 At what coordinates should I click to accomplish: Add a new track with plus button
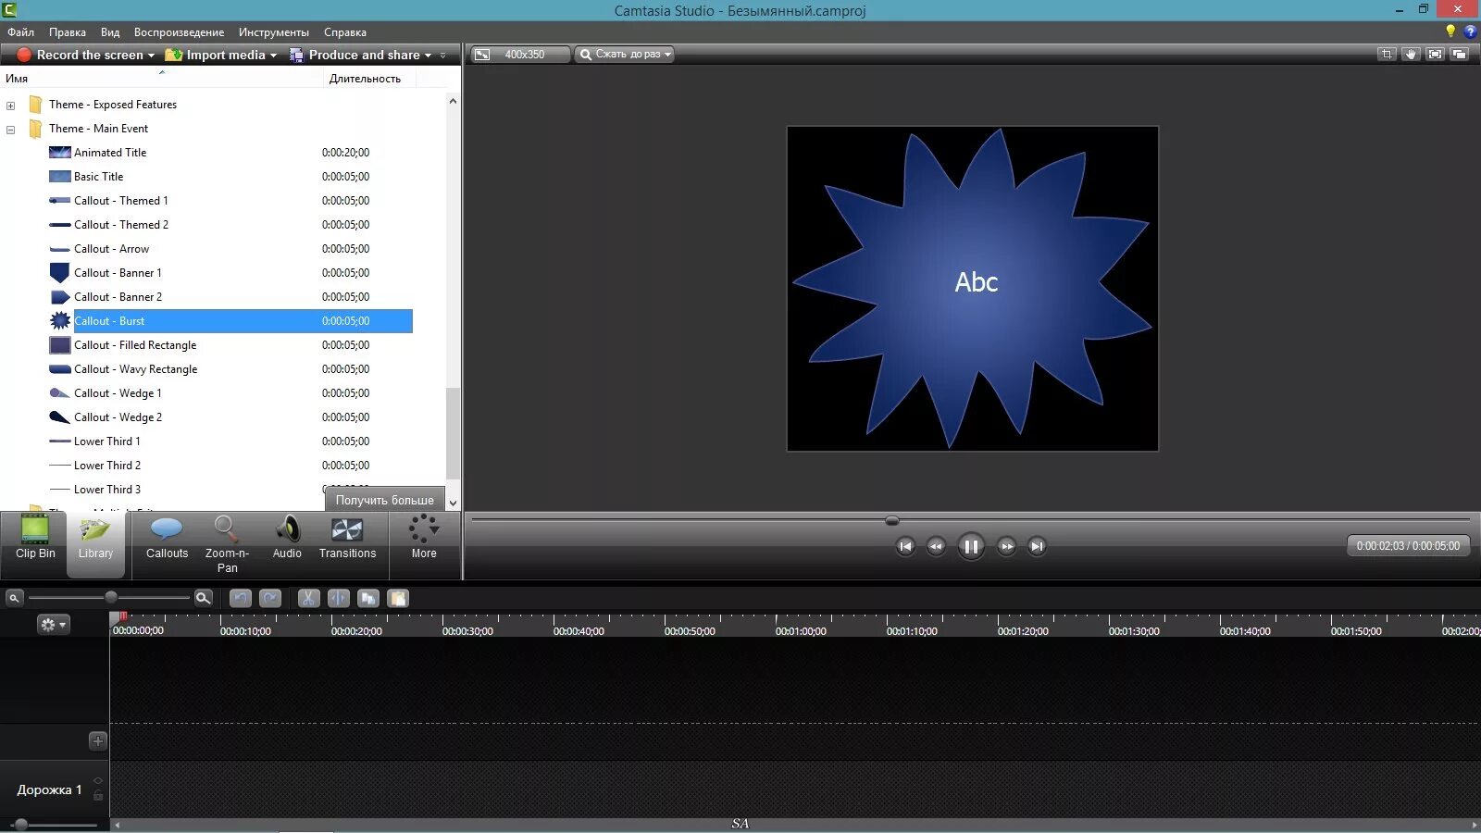click(x=98, y=741)
